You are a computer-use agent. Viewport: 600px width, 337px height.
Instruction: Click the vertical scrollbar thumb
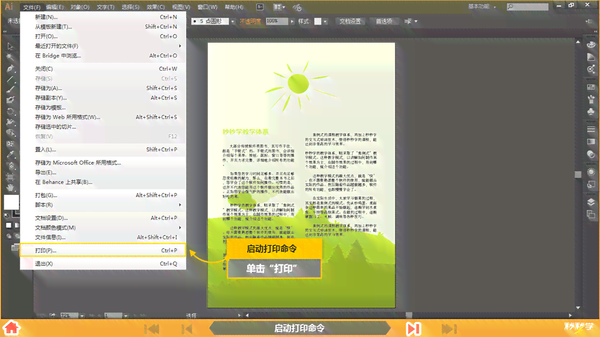coord(577,174)
